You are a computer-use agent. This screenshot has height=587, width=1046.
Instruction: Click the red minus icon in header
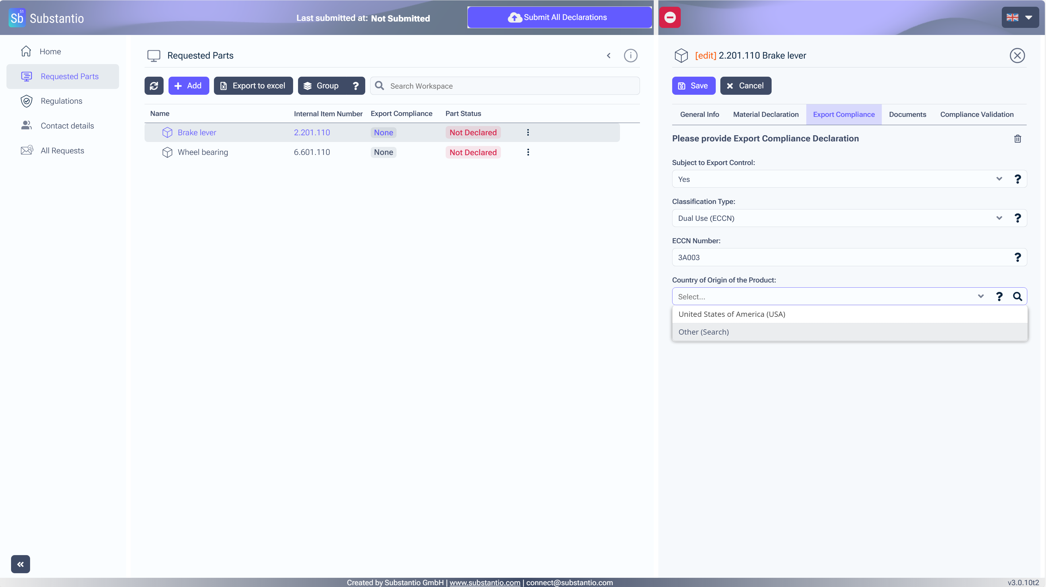670,17
